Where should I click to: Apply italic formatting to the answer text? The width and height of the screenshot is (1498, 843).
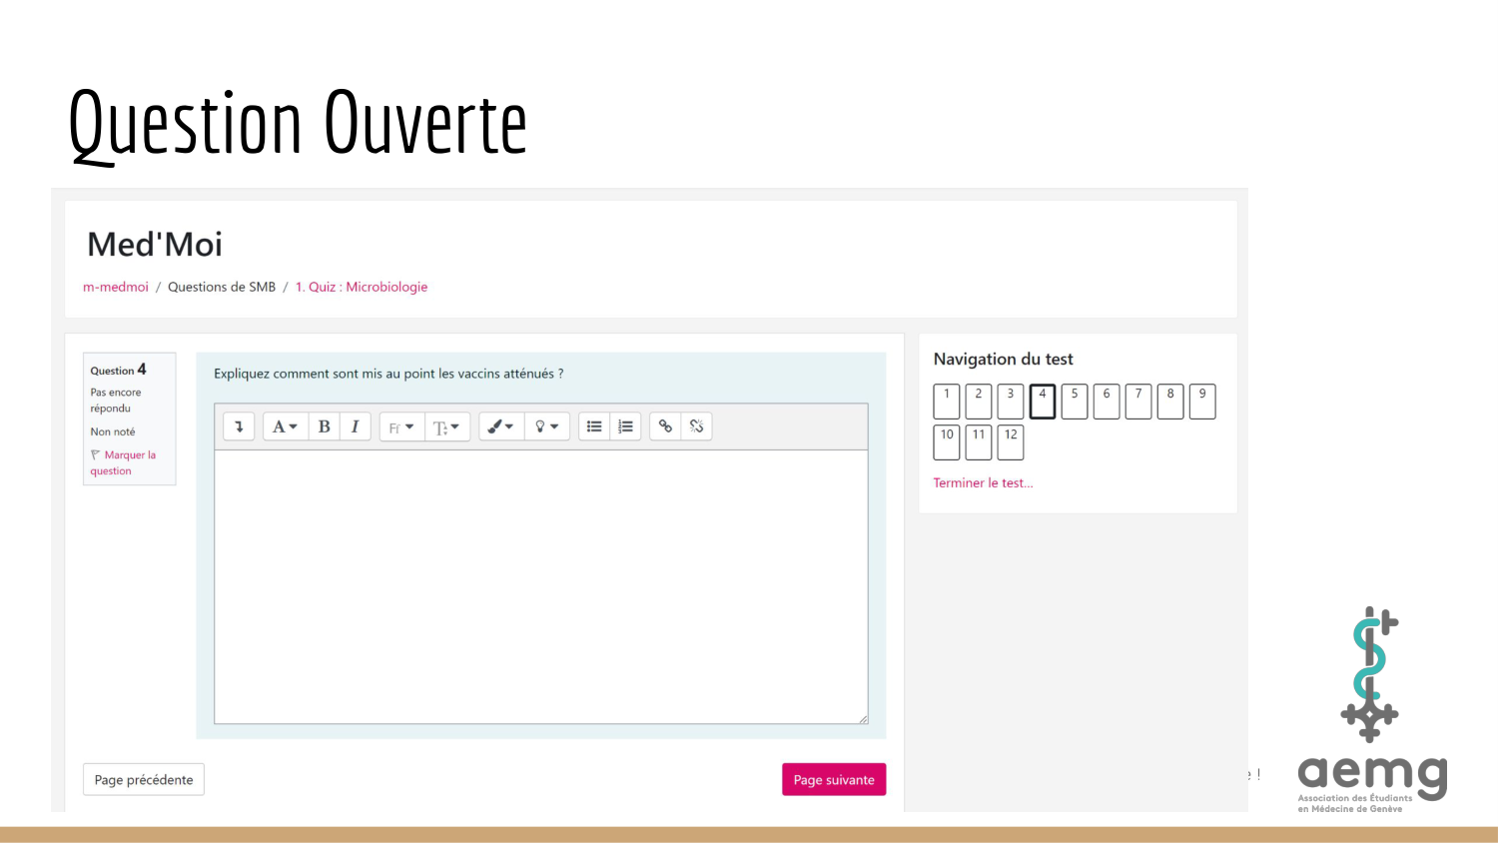356,425
